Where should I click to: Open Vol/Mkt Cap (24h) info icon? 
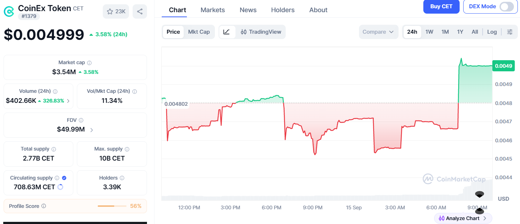click(134, 91)
